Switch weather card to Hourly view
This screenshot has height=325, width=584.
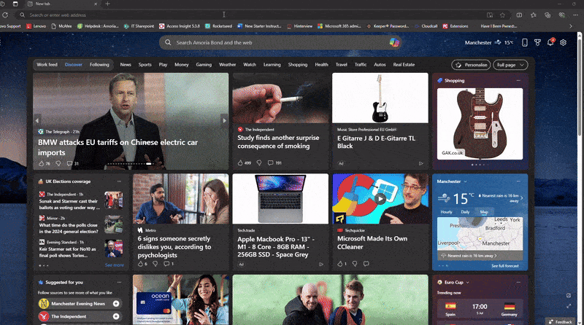446,212
